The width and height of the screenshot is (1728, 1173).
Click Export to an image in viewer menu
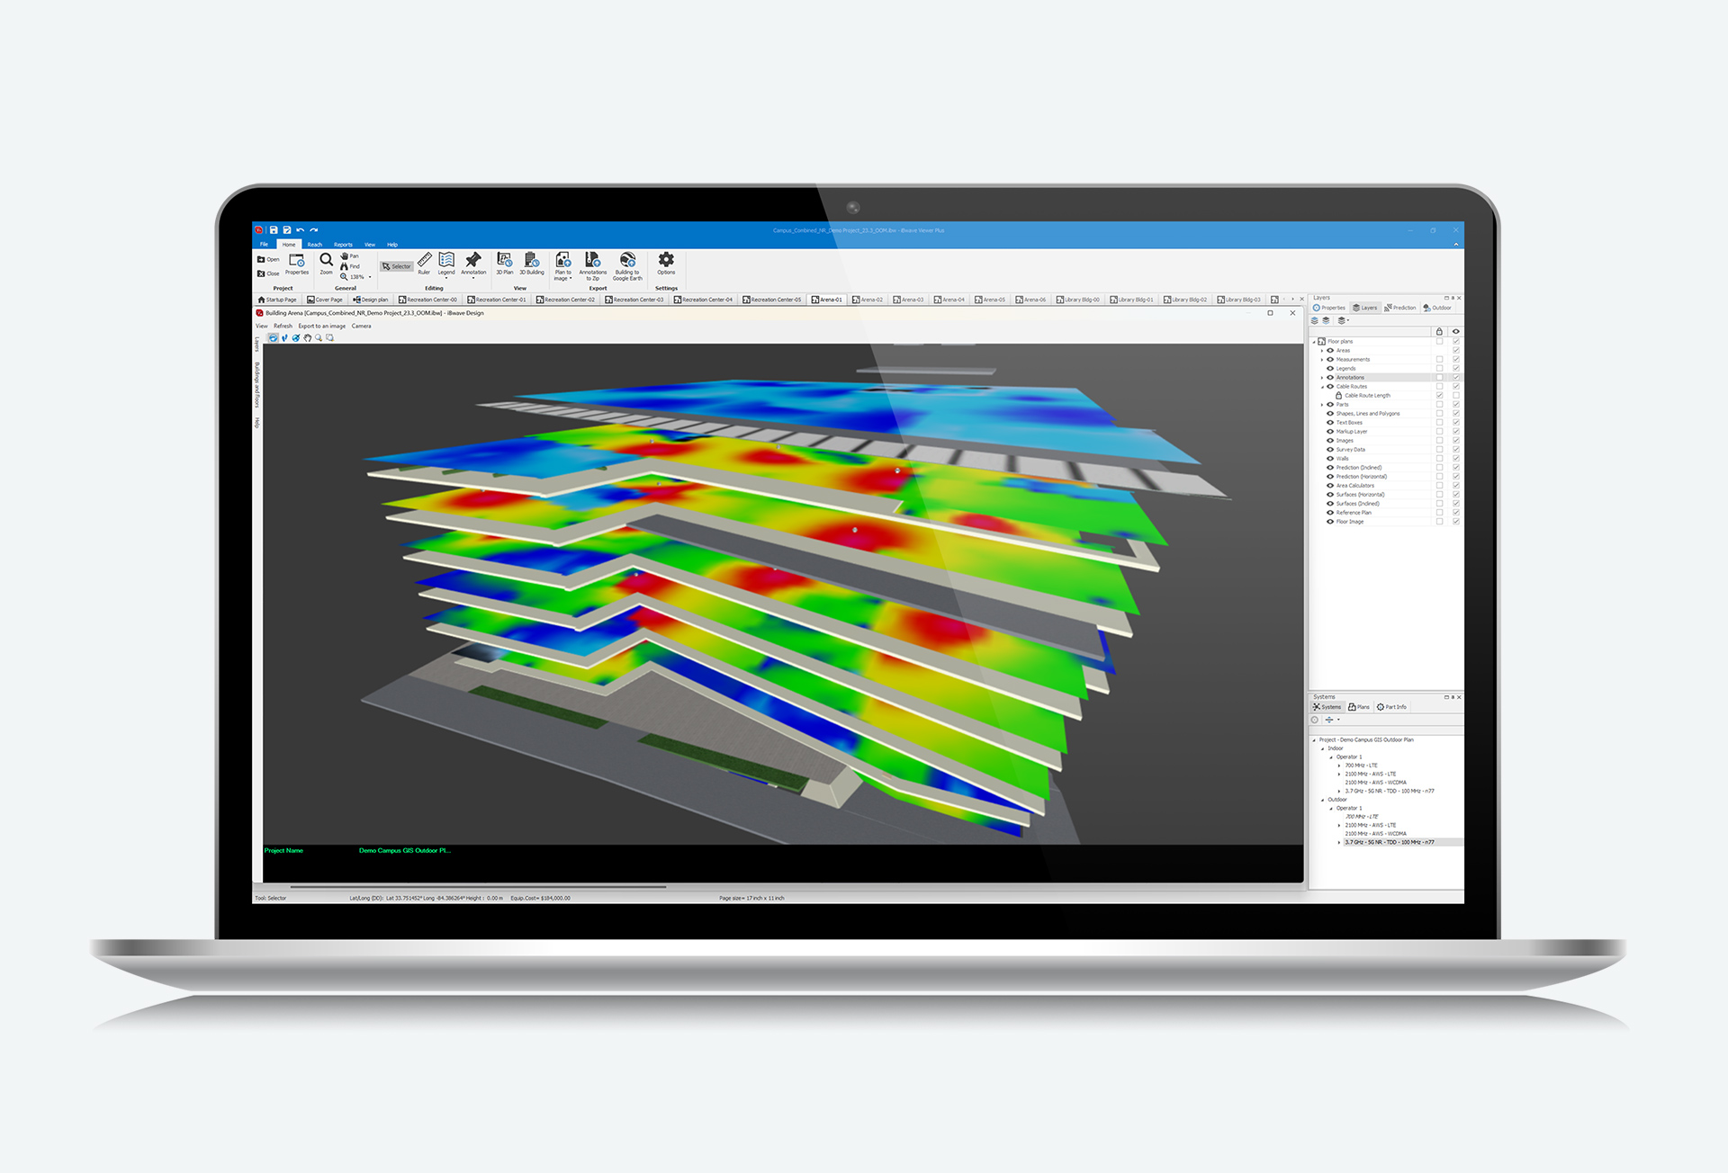coord(322,327)
